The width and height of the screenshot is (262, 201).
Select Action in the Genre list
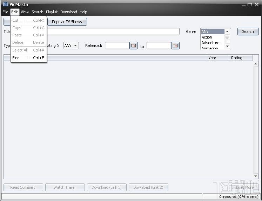pos(213,37)
